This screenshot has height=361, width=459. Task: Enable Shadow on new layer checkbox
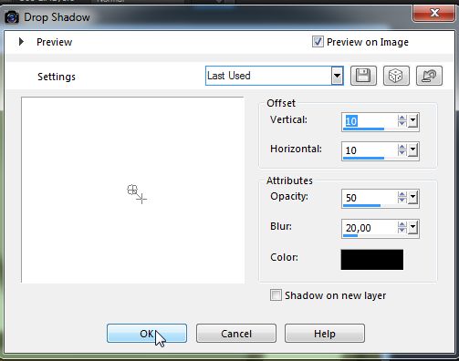pos(276,295)
